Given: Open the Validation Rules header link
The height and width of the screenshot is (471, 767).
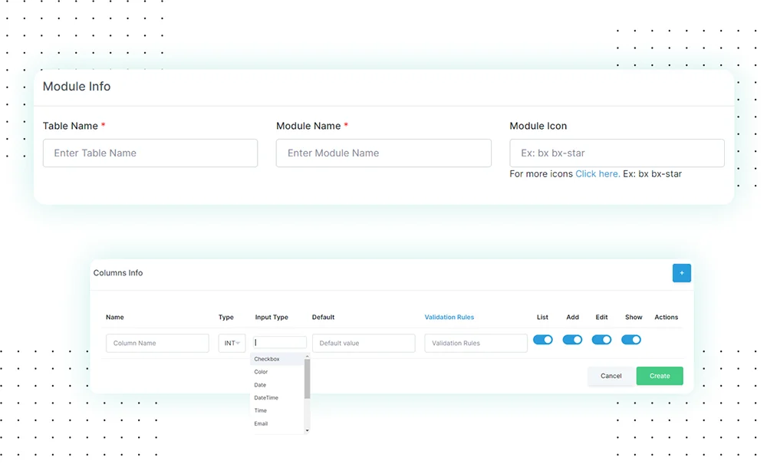Looking at the screenshot, I should coord(449,317).
